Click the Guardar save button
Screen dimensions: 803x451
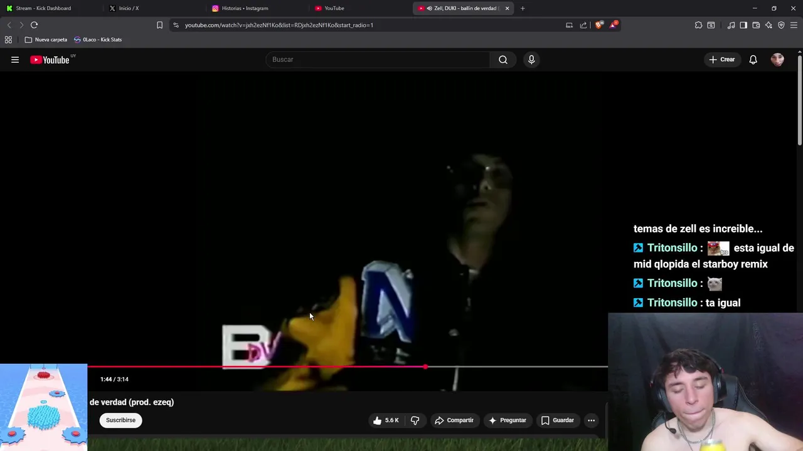558,420
